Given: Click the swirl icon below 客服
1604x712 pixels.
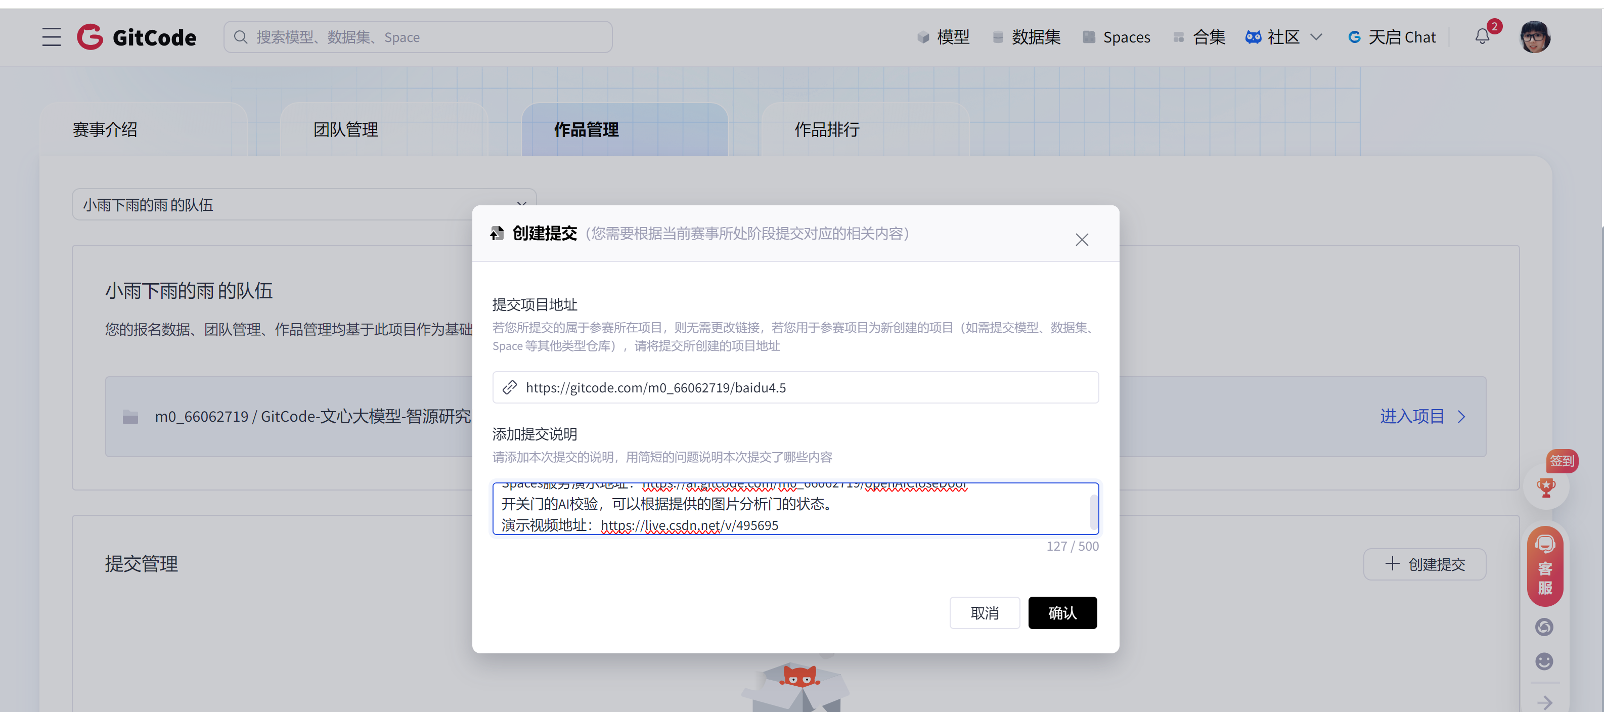Looking at the screenshot, I should point(1544,627).
